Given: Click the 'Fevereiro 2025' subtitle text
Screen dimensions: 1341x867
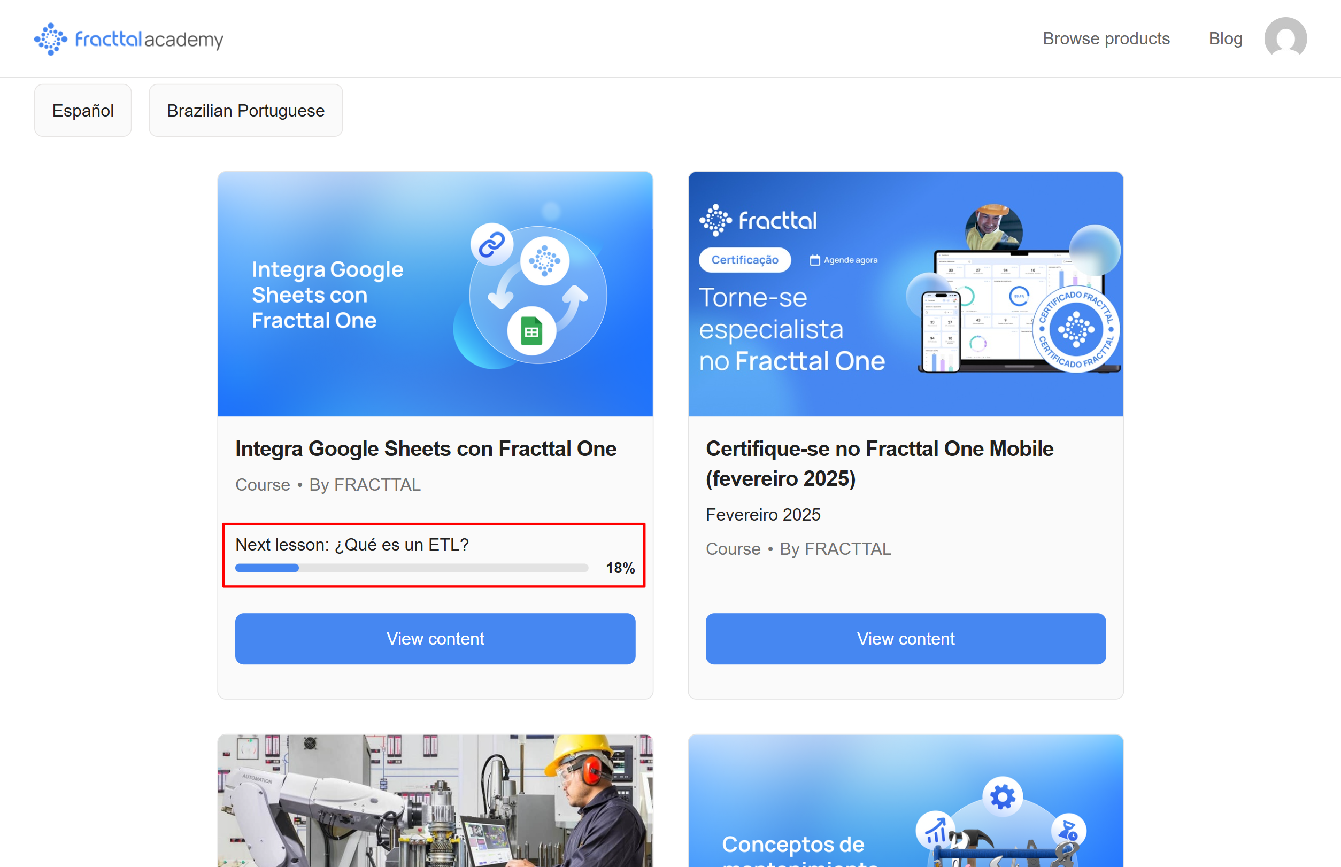Looking at the screenshot, I should [x=763, y=515].
